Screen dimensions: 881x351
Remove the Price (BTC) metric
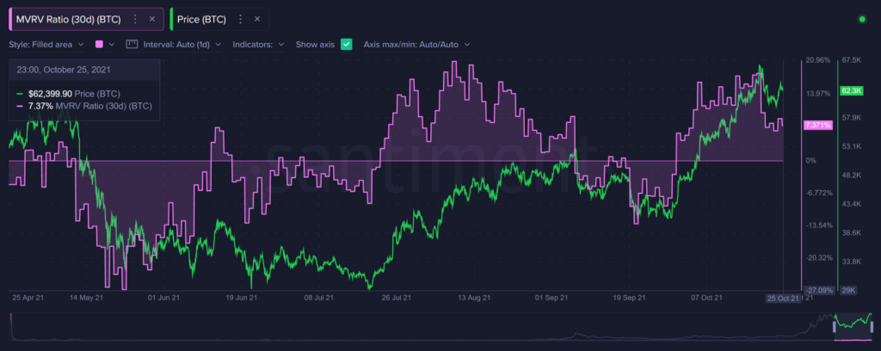(257, 19)
